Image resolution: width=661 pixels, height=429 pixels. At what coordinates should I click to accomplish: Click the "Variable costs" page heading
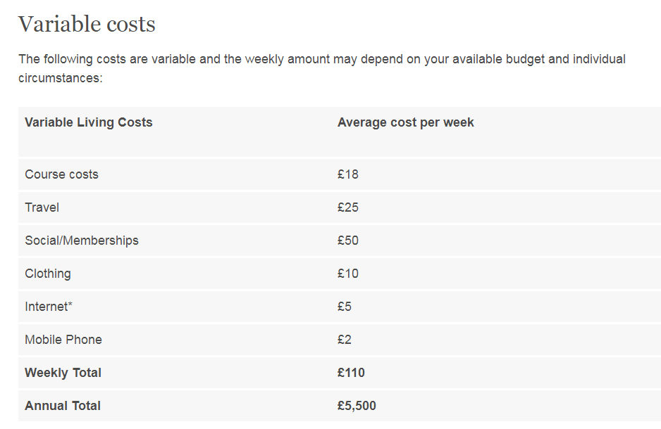coord(87,25)
